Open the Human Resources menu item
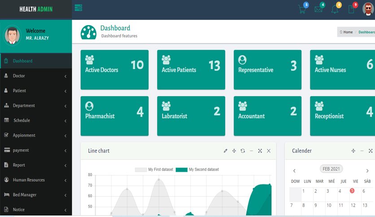375x217 pixels. 36,180
